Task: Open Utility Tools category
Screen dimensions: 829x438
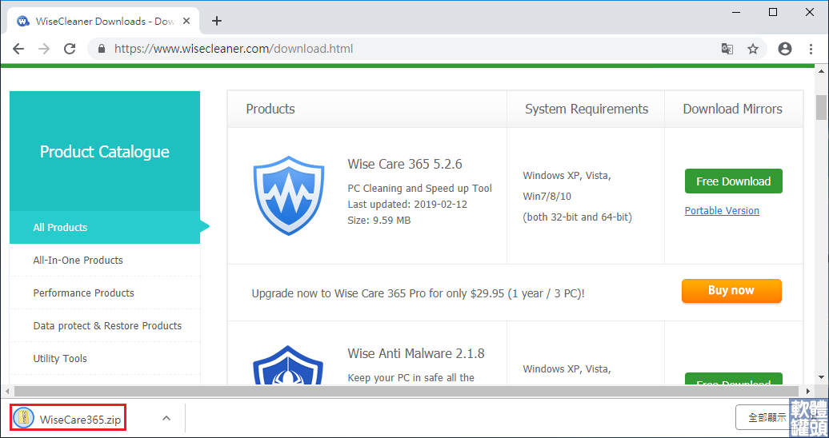Action: (105, 358)
